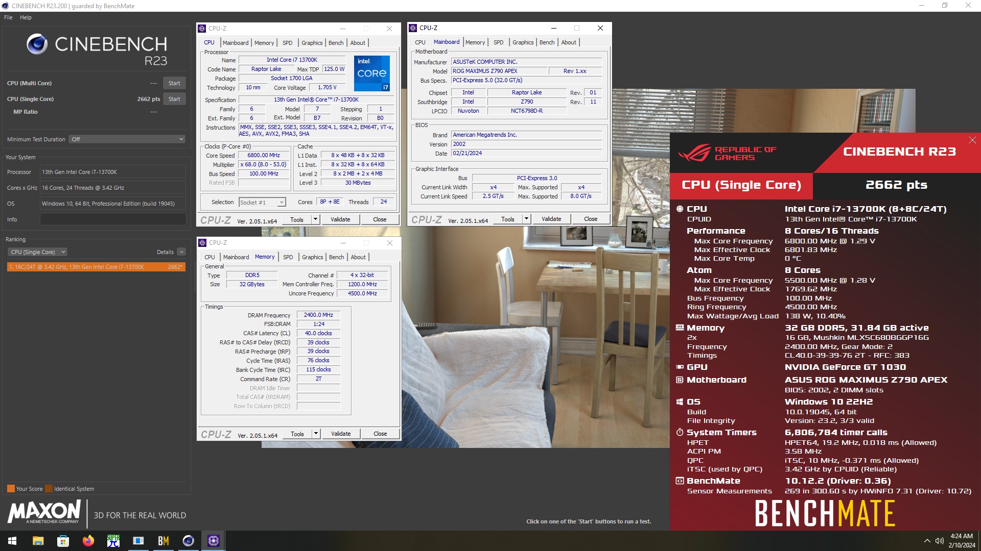
Task: Expand the ranking Details chevron
Action: point(181,252)
